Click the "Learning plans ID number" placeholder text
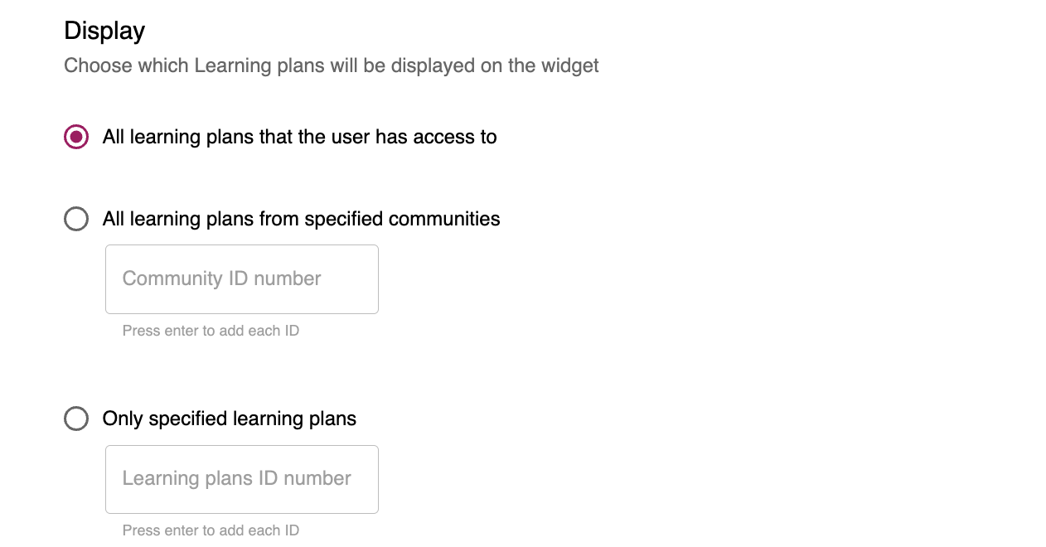This screenshot has width=1046, height=547. pyautogui.click(x=236, y=478)
